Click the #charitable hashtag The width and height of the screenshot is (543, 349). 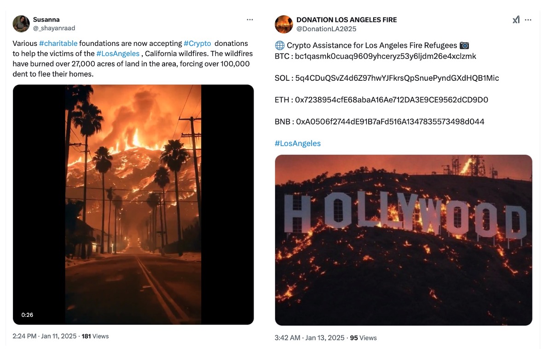pyautogui.click(x=58, y=44)
